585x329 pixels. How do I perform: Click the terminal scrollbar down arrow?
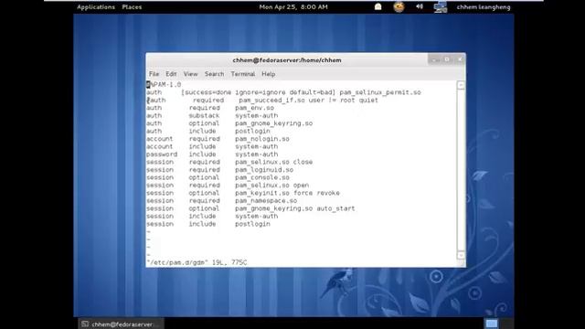461,256
